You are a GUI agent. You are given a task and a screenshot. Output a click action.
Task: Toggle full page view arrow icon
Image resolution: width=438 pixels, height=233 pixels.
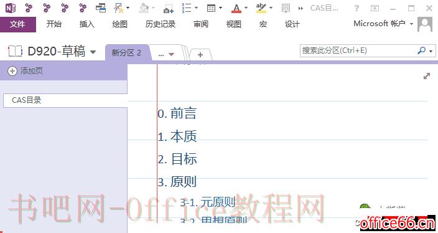point(427,76)
